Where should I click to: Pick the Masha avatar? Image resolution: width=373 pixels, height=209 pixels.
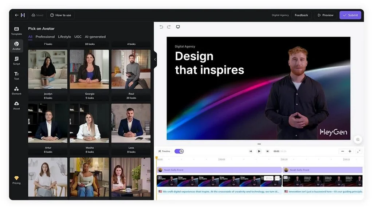click(90, 123)
